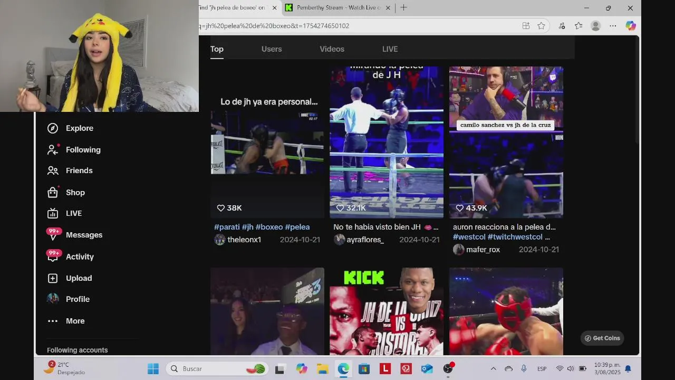
Task: Click #parati hashtag link
Action: (x=227, y=227)
